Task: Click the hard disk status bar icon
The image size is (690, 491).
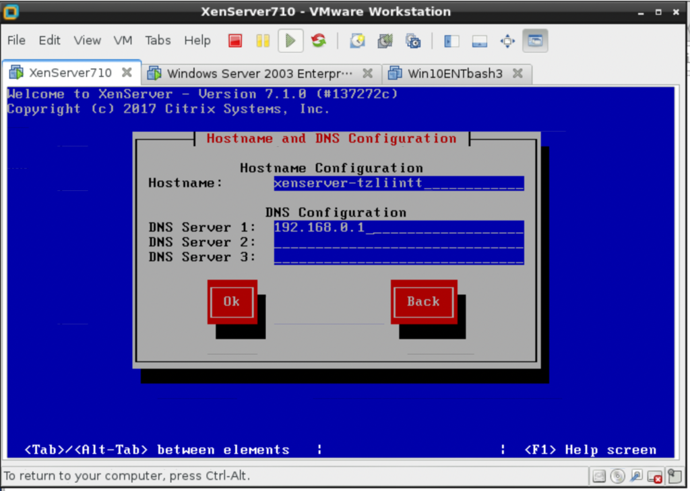Action: [x=599, y=476]
